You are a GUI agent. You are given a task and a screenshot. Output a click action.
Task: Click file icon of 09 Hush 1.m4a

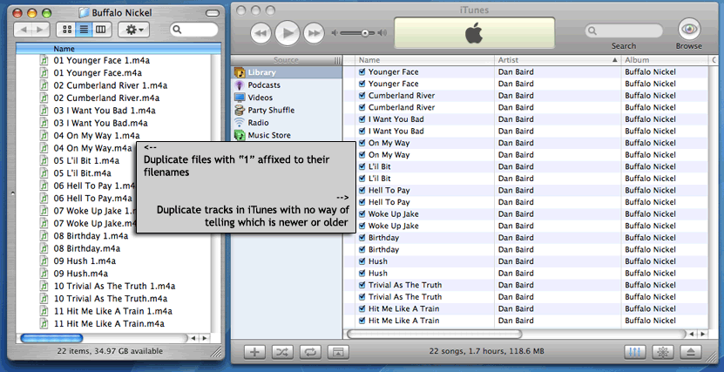tap(44, 260)
